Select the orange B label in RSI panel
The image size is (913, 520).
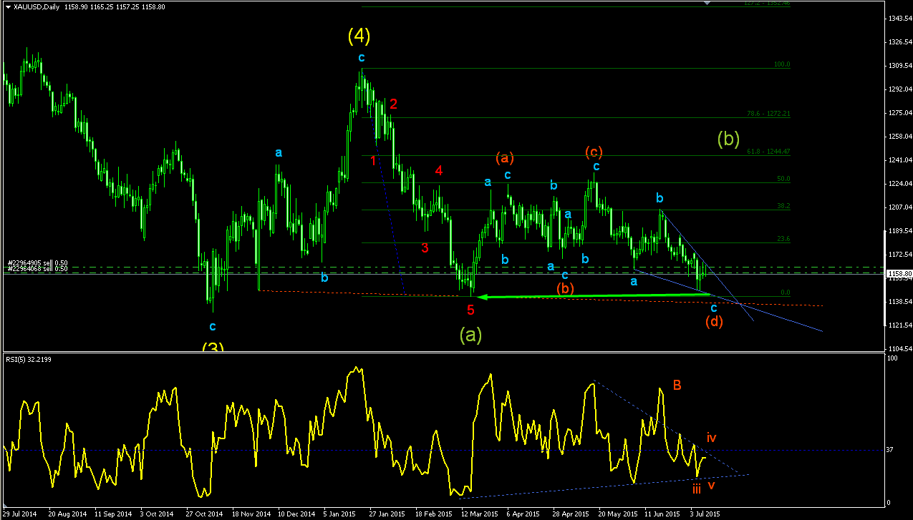[677, 386]
